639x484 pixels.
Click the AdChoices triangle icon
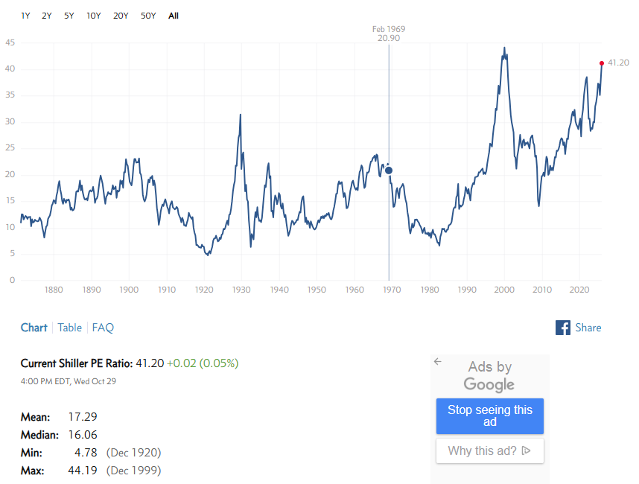coord(526,450)
